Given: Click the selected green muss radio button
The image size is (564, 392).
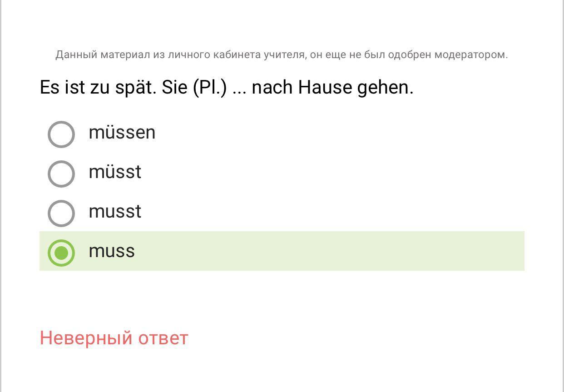Looking at the screenshot, I should coord(61,253).
